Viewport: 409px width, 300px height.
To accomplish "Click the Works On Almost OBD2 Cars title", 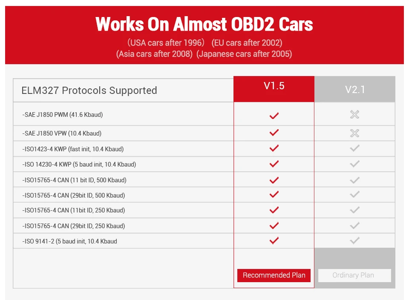I will click(204, 24).
